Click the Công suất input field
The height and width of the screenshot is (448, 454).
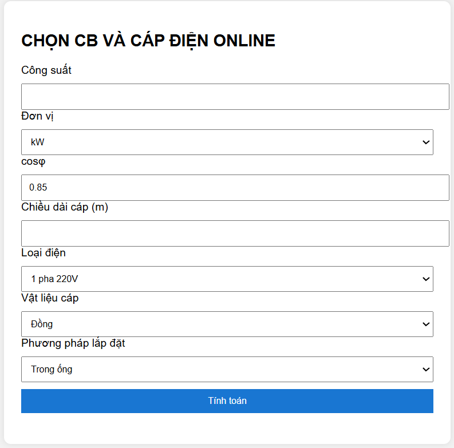tap(235, 97)
